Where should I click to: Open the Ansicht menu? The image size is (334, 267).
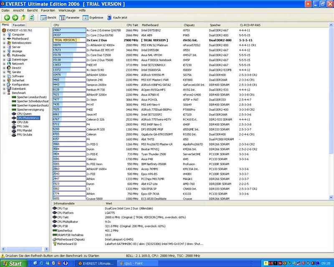pyautogui.click(x=18, y=10)
